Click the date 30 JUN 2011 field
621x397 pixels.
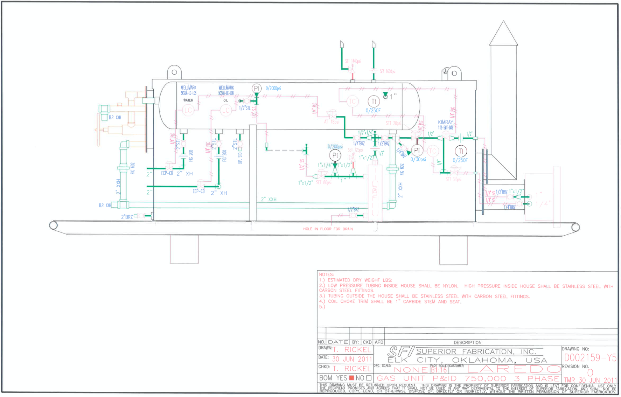(351, 359)
